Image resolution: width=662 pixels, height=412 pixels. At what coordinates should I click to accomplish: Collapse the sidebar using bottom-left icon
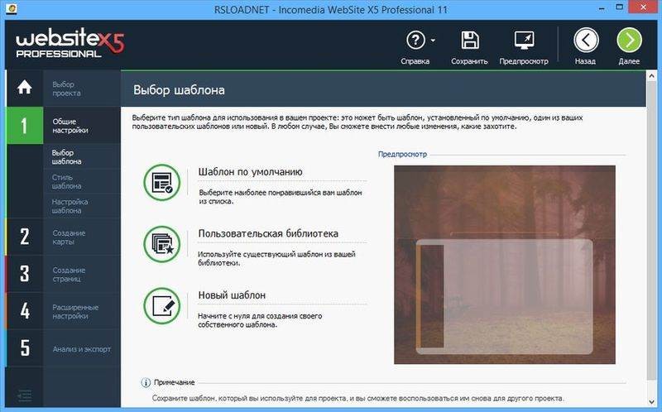coord(25,396)
